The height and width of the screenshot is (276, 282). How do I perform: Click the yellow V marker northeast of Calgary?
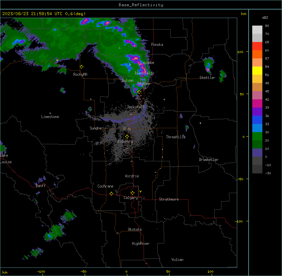140,191
